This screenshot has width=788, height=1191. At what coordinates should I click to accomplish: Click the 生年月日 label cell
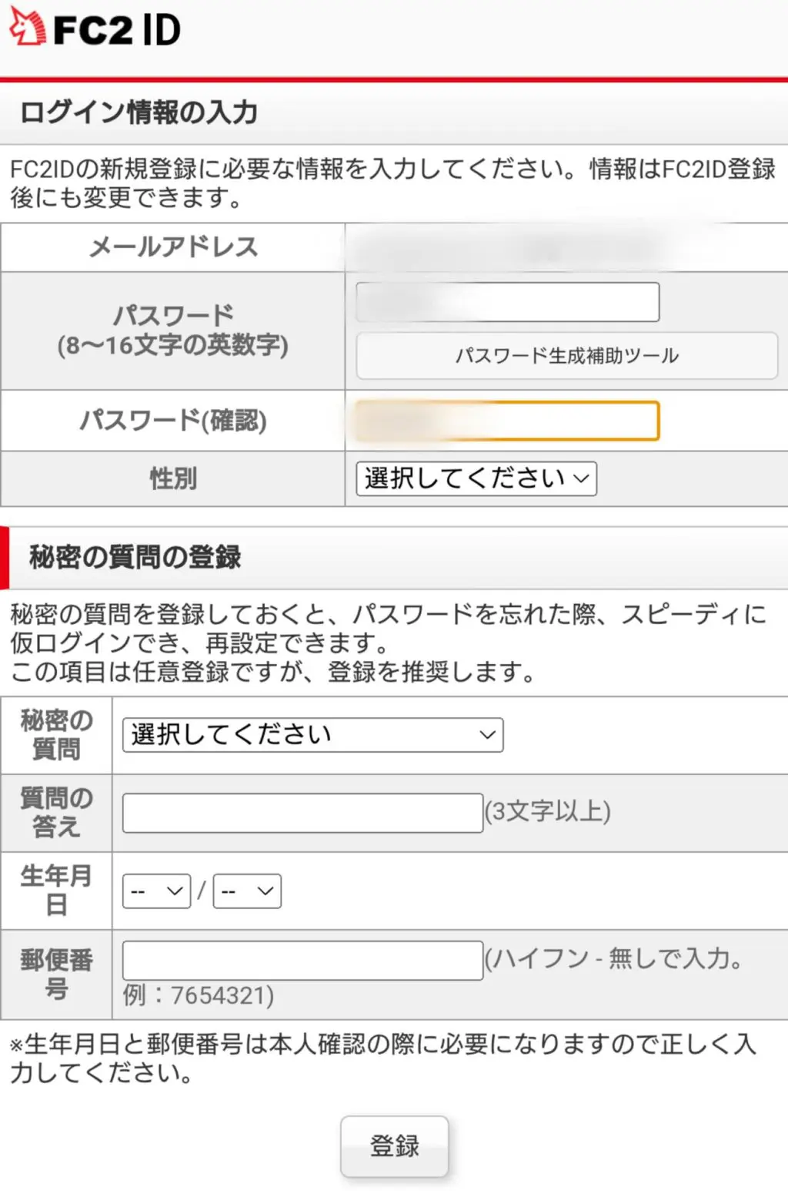[56, 891]
